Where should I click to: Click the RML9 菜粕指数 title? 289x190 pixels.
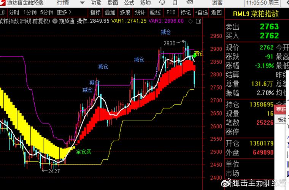pos(256,14)
